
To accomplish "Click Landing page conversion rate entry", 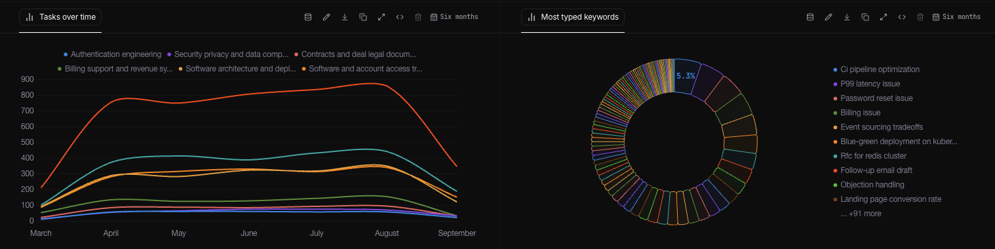I will coord(887,199).
